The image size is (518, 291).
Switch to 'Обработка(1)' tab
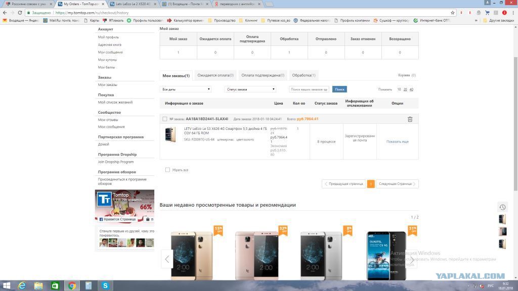click(304, 75)
